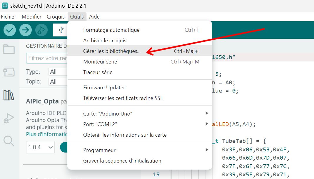The width and height of the screenshot is (314, 179).
Task: Click the AlPlc_Opta library title
Action: (42, 101)
